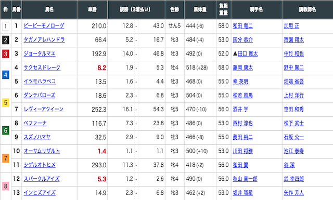The height and width of the screenshot is (200, 333).
Task: Click the green frame 6 badge
Action: pos(6,130)
